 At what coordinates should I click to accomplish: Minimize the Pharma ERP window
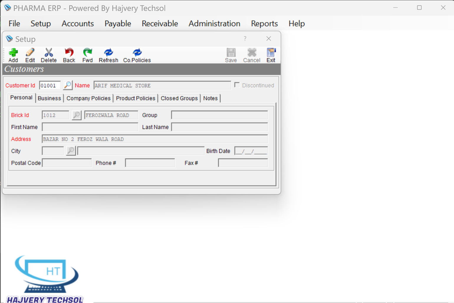(395, 8)
